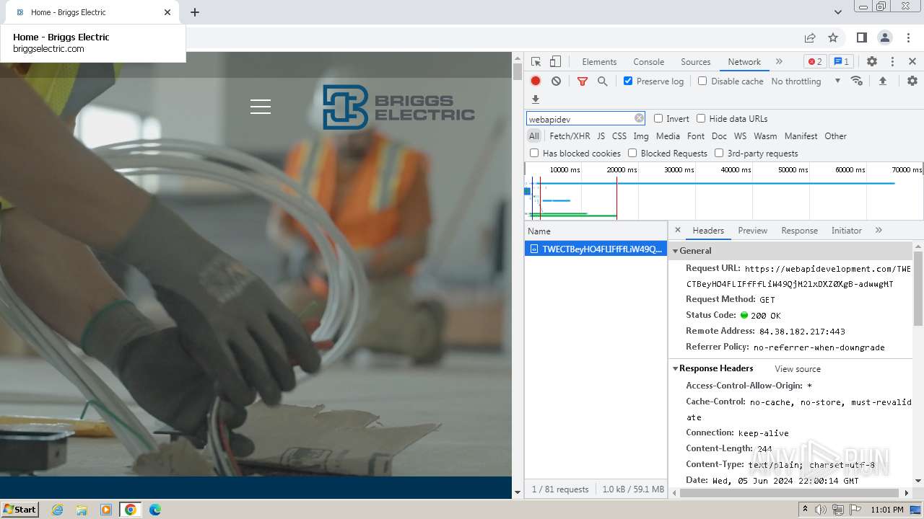
Task: Activate the inspect element picker icon
Action: pyautogui.click(x=536, y=62)
